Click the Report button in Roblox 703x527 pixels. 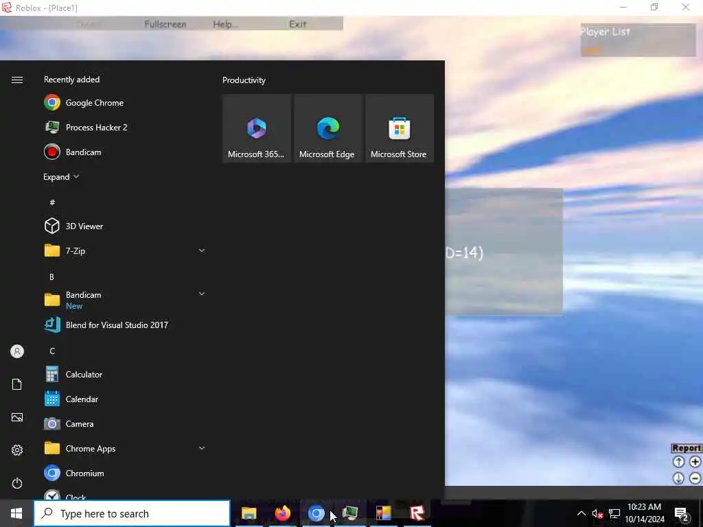(687, 448)
